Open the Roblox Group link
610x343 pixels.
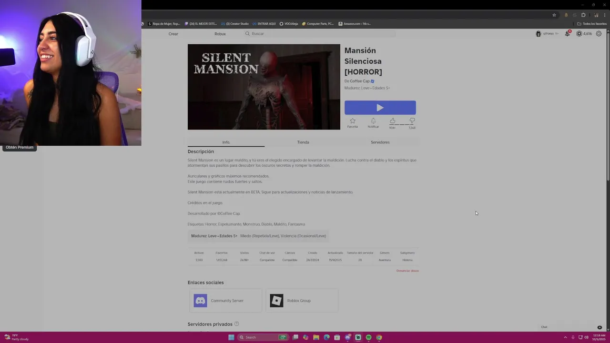click(302, 301)
